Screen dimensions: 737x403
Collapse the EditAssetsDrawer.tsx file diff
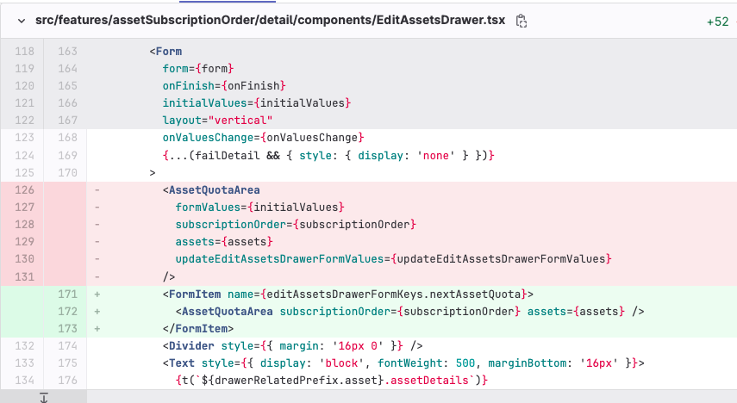[22, 21]
